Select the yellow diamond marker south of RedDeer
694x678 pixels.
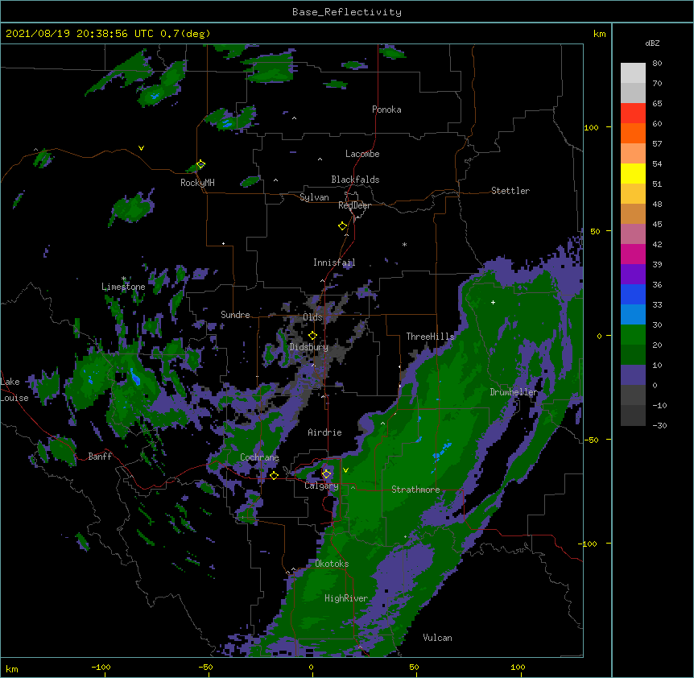coord(342,226)
